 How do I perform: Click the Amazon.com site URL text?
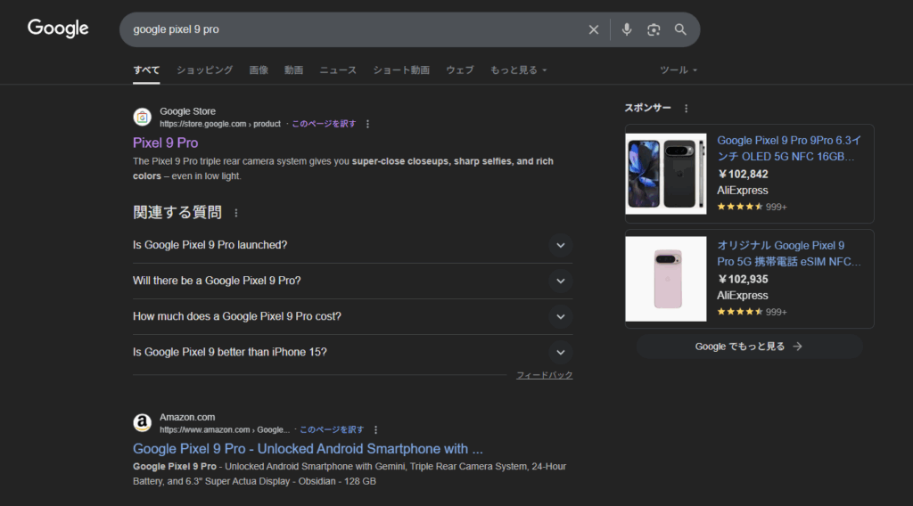225,429
